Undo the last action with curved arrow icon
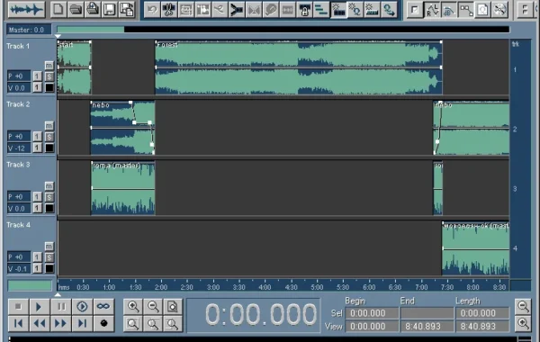 [x=152, y=10]
